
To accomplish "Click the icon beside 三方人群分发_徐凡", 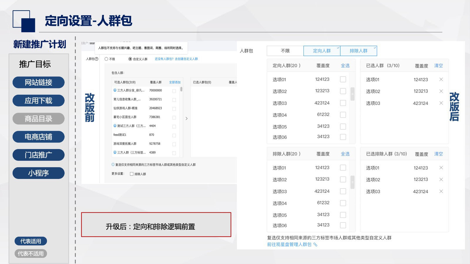I will (x=115, y=90).
